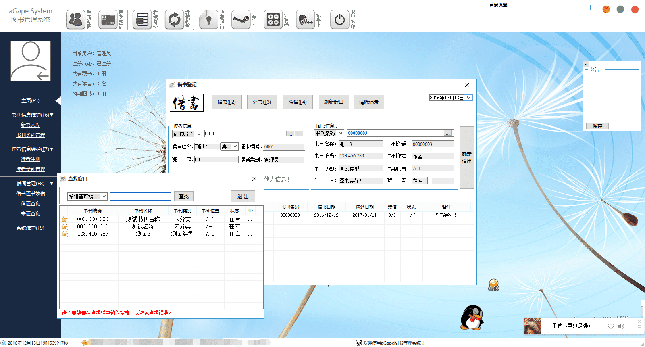Open the 快速指南 quick guide icon
The image size is (645, 347).
(x=209, y=19)
